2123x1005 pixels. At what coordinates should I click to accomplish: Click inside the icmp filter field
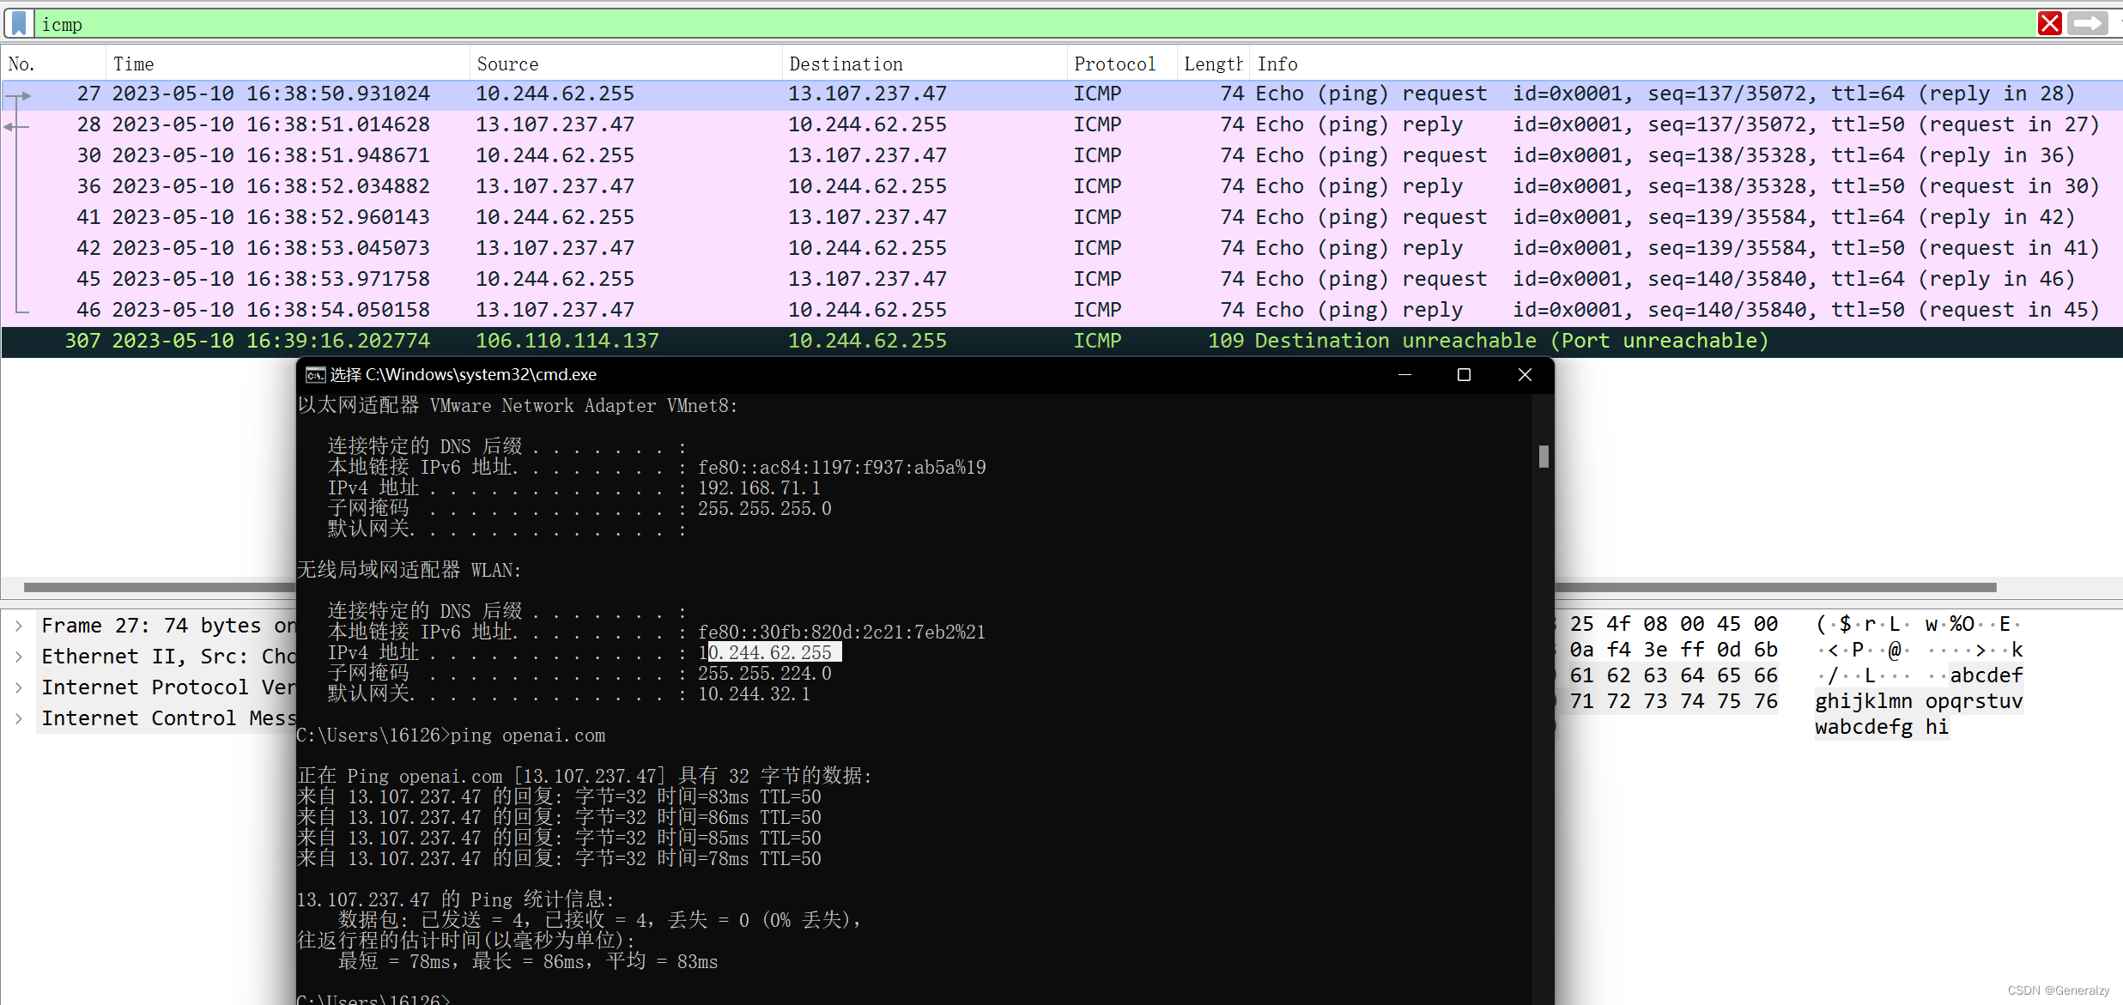[x=1030, y=24]
